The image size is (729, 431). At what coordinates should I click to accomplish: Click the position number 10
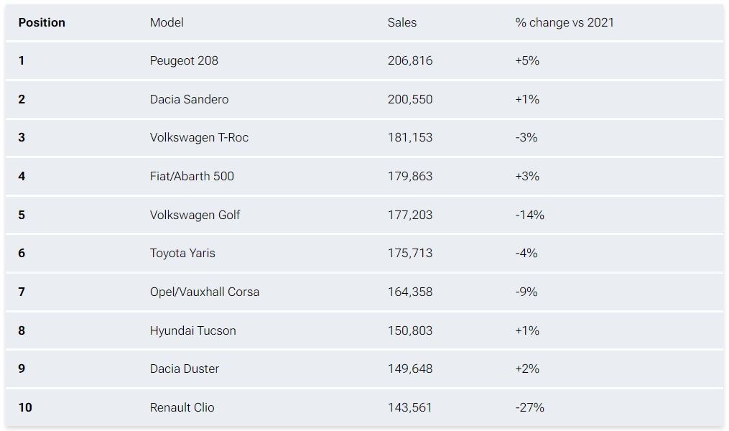pyautogui.click(x=25, y=407)
